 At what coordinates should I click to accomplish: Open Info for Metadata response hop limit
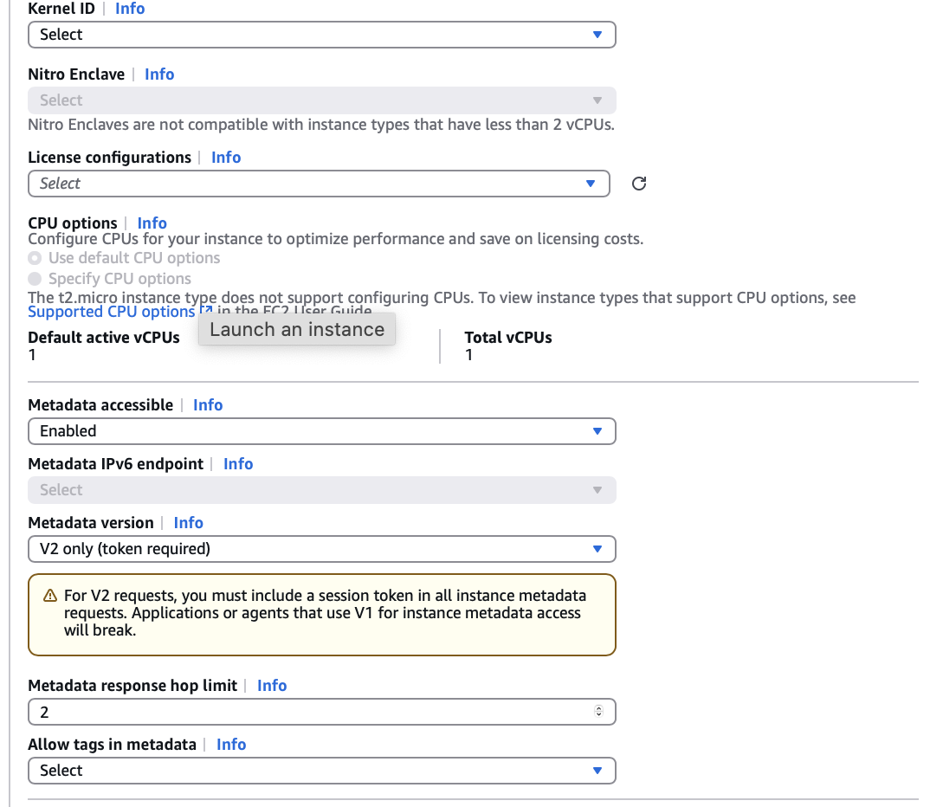(x=272, y=686)
